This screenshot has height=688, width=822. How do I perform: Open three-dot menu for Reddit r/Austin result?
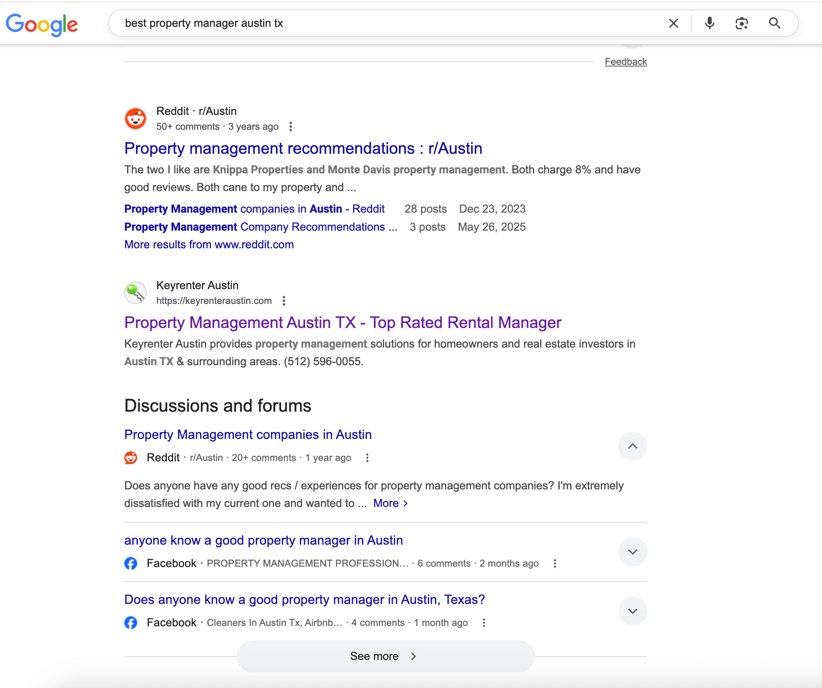click(291, 127)
